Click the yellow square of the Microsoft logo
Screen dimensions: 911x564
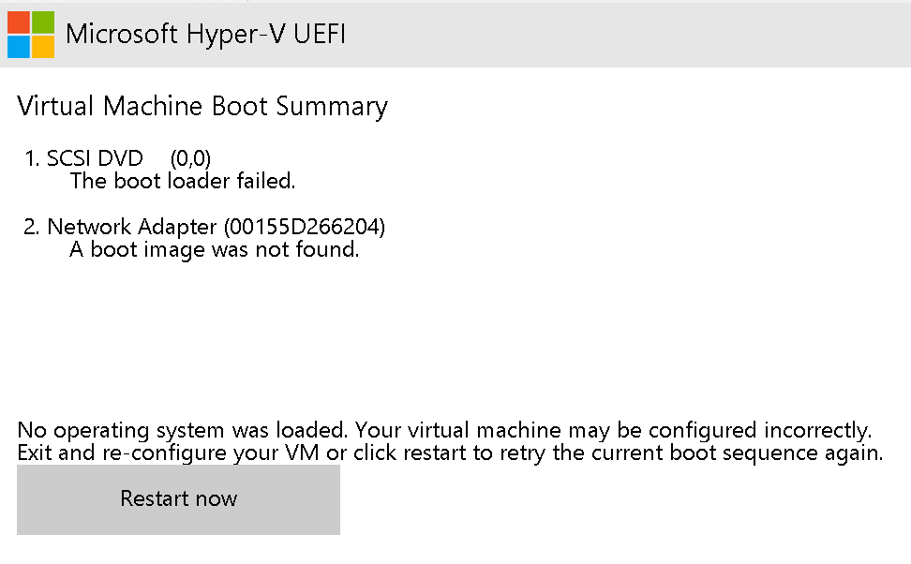click(43, 47)
